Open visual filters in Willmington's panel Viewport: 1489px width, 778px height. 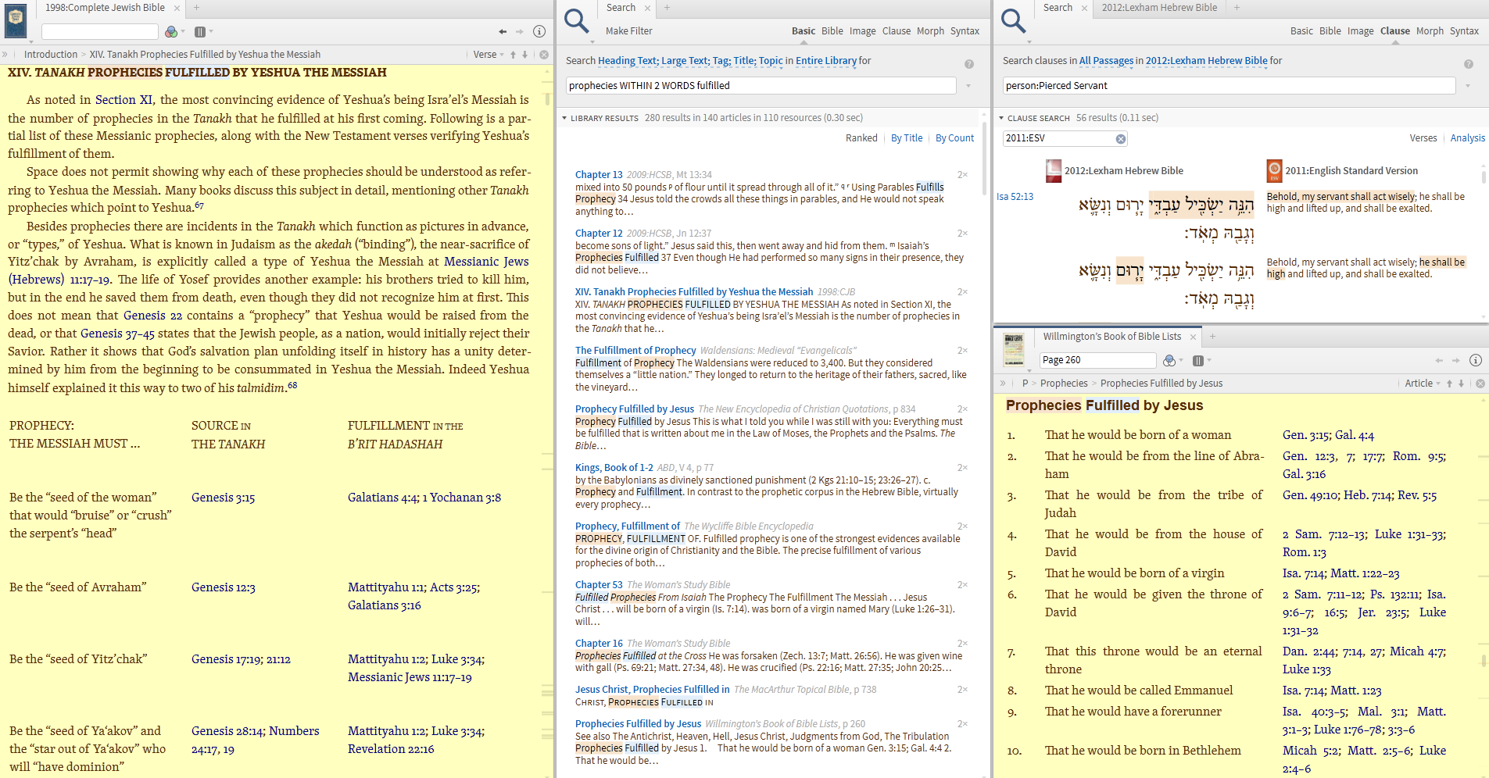[x=1170, y=361]
